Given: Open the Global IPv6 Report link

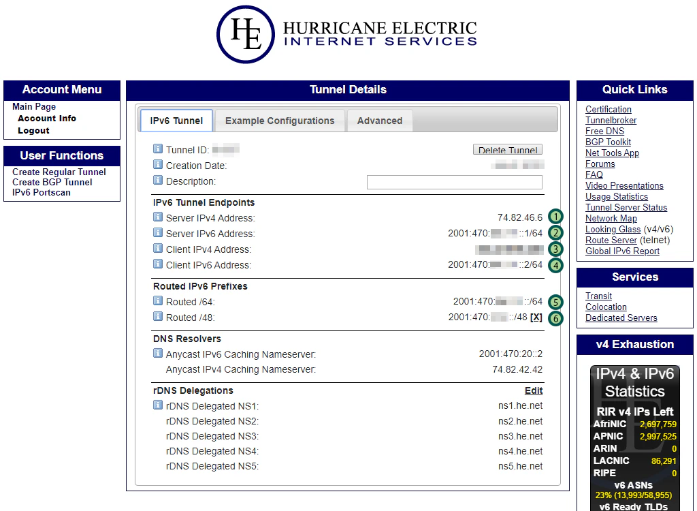Looking at the screenshot, I should pyautogui.click(x=622, y=251).
